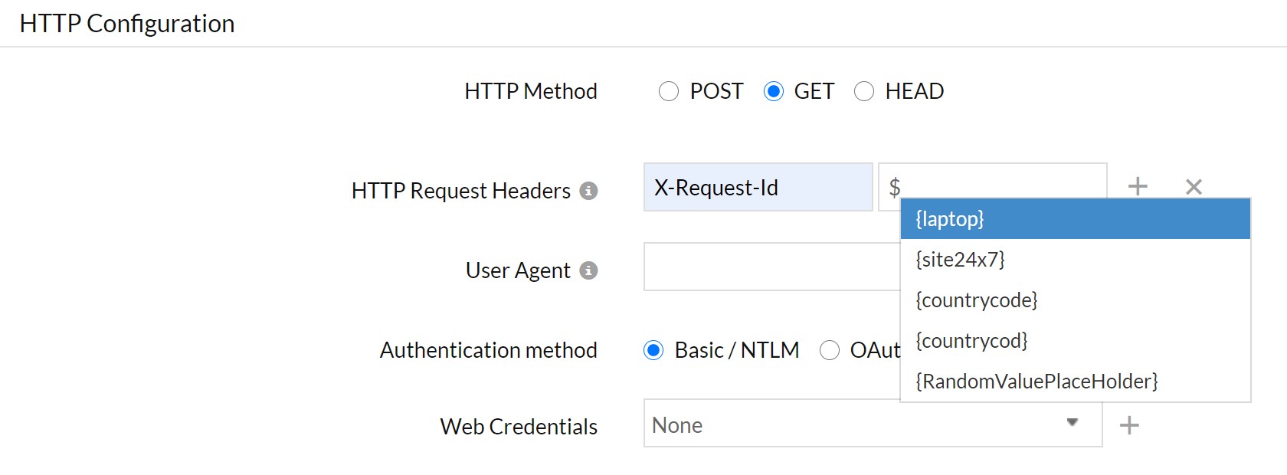Select the {countrycod} suggestion
Viewport: 1287px width, 475px height.
[x=1075, y=341]
